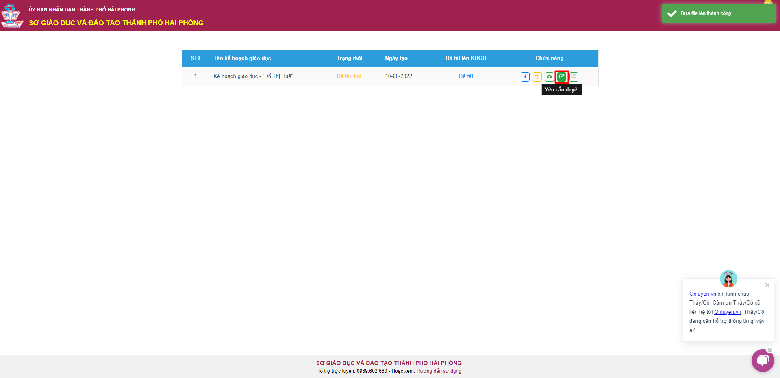Click the blue info icon in the row
This screenshot has width=780, height=378.
[x=525, y=77]
